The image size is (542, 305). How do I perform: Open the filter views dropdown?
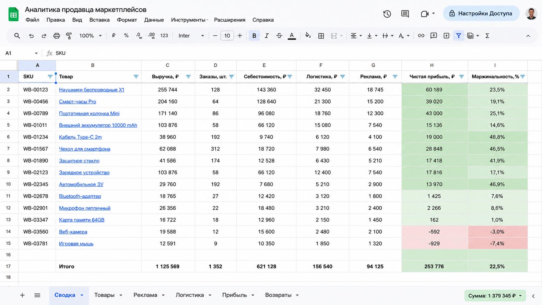click(473, 36)
